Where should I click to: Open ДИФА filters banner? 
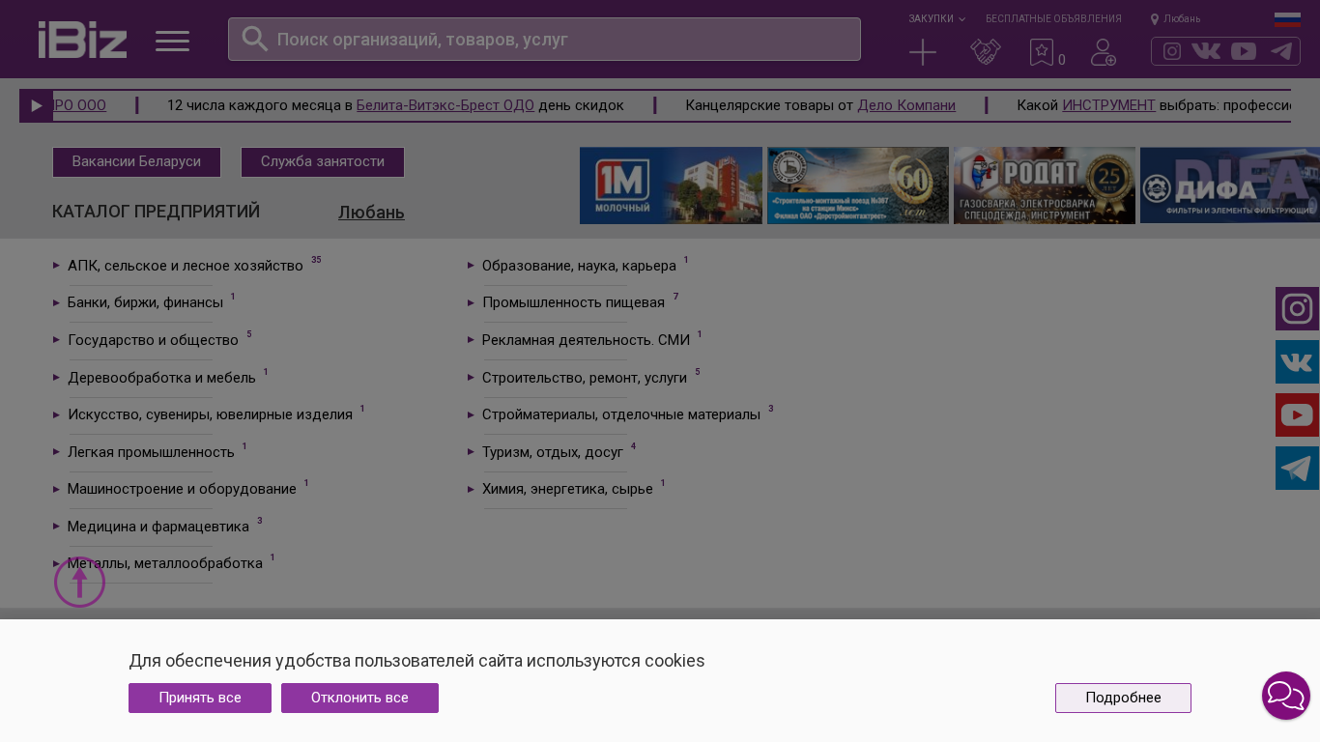coord(1230,185)
